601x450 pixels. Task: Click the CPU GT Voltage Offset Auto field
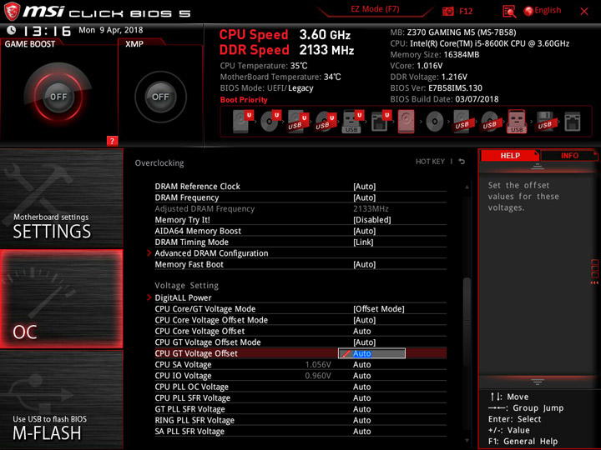(x=371, y=353)
